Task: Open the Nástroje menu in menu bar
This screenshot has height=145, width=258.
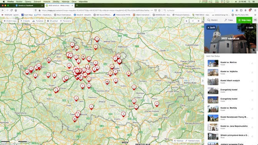Action: coord(65,2)
